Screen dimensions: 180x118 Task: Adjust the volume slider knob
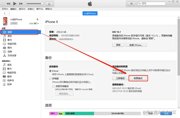42,4
